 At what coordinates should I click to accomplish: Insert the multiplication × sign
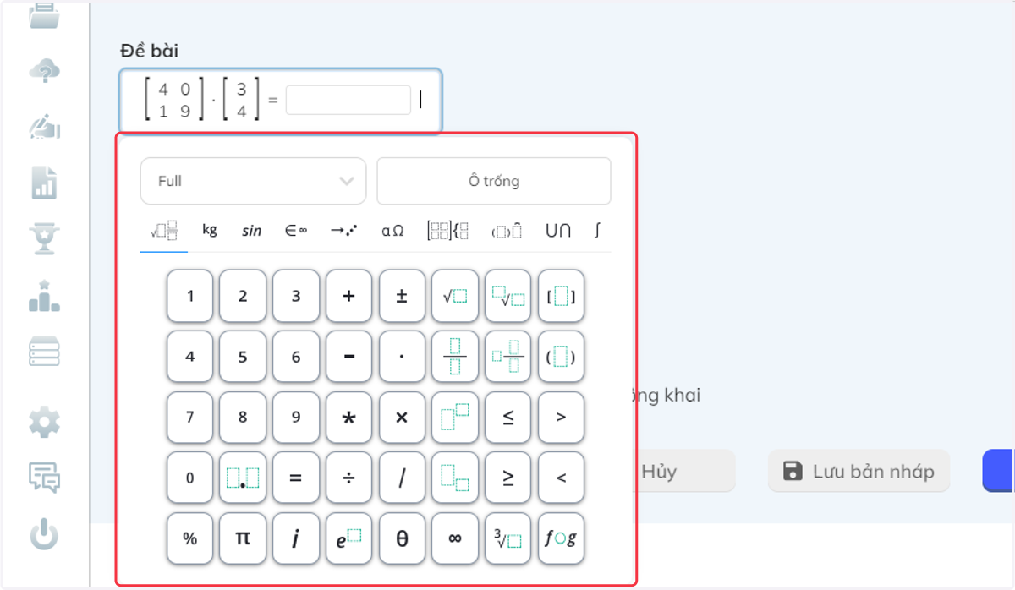pyautogui.click(x=402, y=418)
